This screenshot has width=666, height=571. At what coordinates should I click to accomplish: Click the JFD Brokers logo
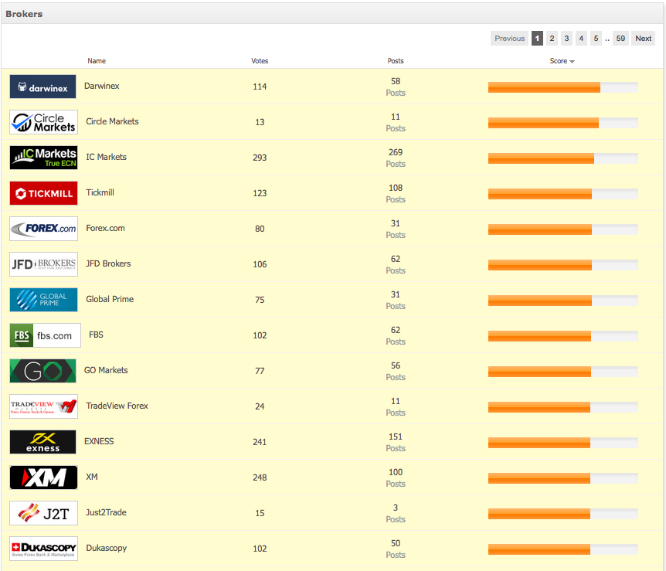click(44, 264)
